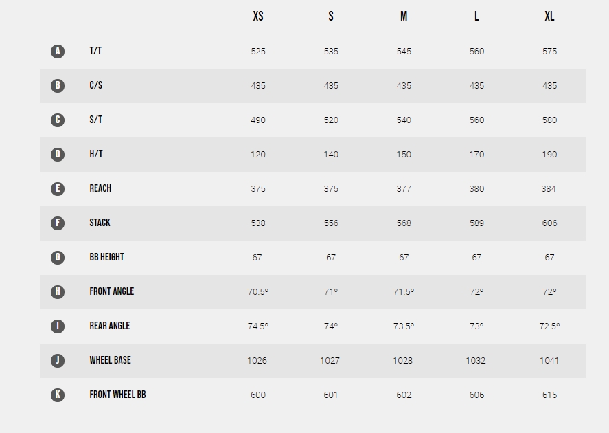The height and width of the screenshot is (433, 609).
Task: Select the XS size column header
Action: [x=258, y=16]
